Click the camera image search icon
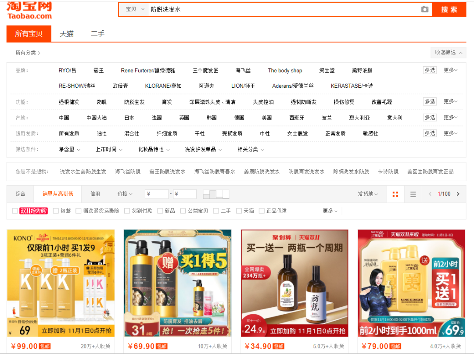Image resolution: width=474 pixels, height=355 pixels. pos(424,9)
